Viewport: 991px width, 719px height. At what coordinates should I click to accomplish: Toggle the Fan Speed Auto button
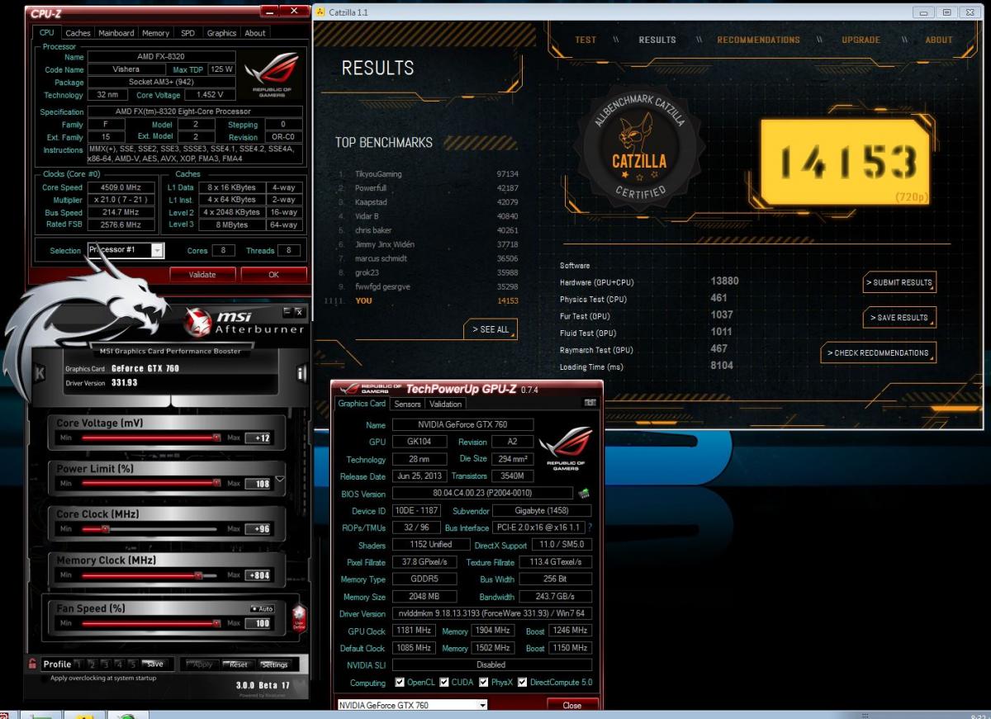click(261, 608)
